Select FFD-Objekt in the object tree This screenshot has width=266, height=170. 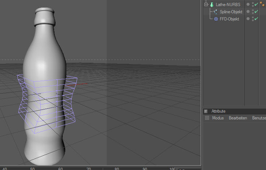coord(229,19)
